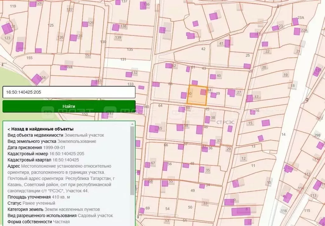The image size is (325, 226).
Task: Select land parcel number 135
Action: point(130,50)
